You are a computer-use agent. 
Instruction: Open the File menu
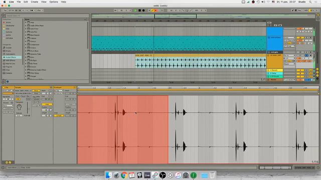click(x=19, y=2)
